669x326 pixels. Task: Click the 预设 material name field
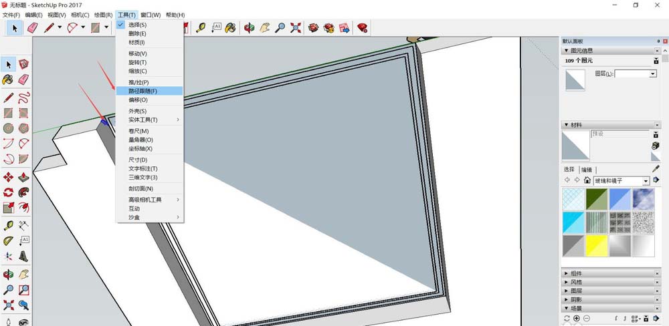tap(619, 134)
